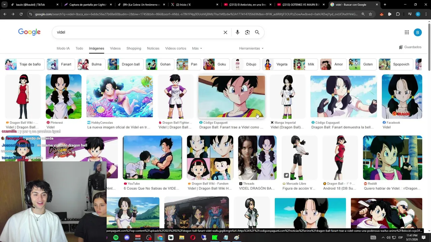
Task: Select the Traje de baño suggestion chip
Action: coord(25,64)
